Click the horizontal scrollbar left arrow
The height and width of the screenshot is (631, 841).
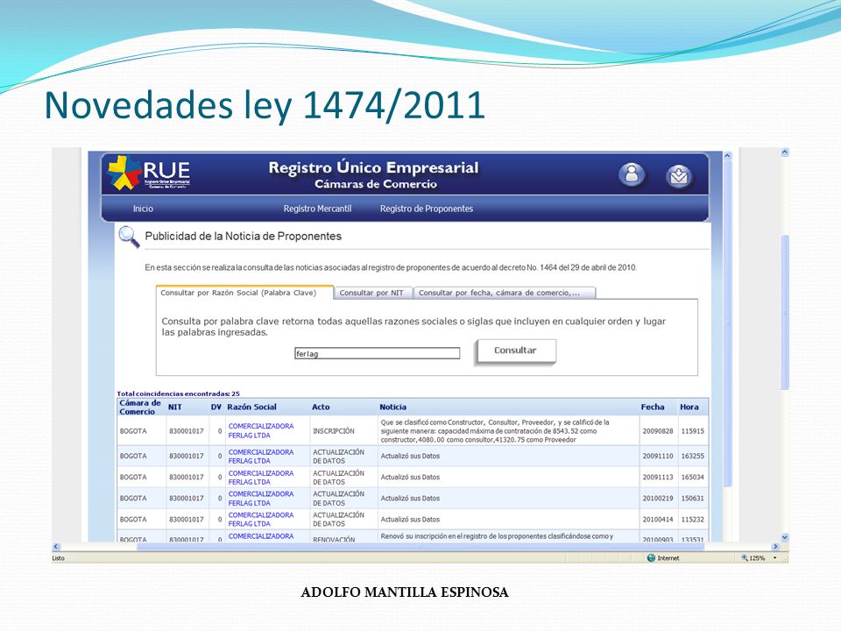56,547
